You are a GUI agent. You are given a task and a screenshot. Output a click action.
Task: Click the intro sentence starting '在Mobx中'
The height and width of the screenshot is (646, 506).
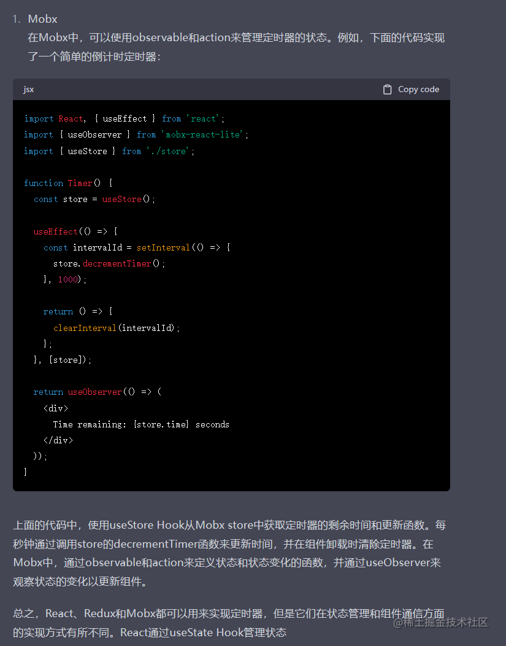pos(236,47)
